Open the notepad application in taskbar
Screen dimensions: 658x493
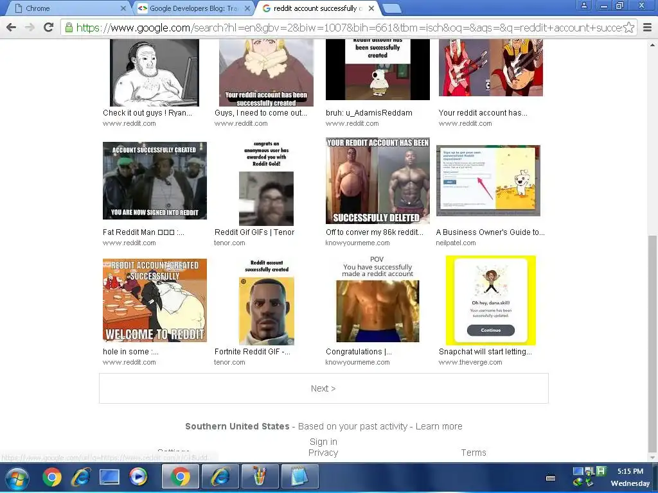coord(299,477)
